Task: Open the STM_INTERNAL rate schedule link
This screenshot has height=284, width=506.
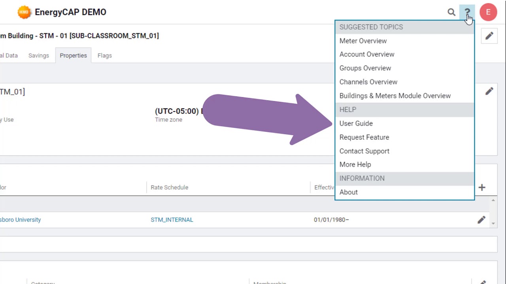Action: [172, 220]
